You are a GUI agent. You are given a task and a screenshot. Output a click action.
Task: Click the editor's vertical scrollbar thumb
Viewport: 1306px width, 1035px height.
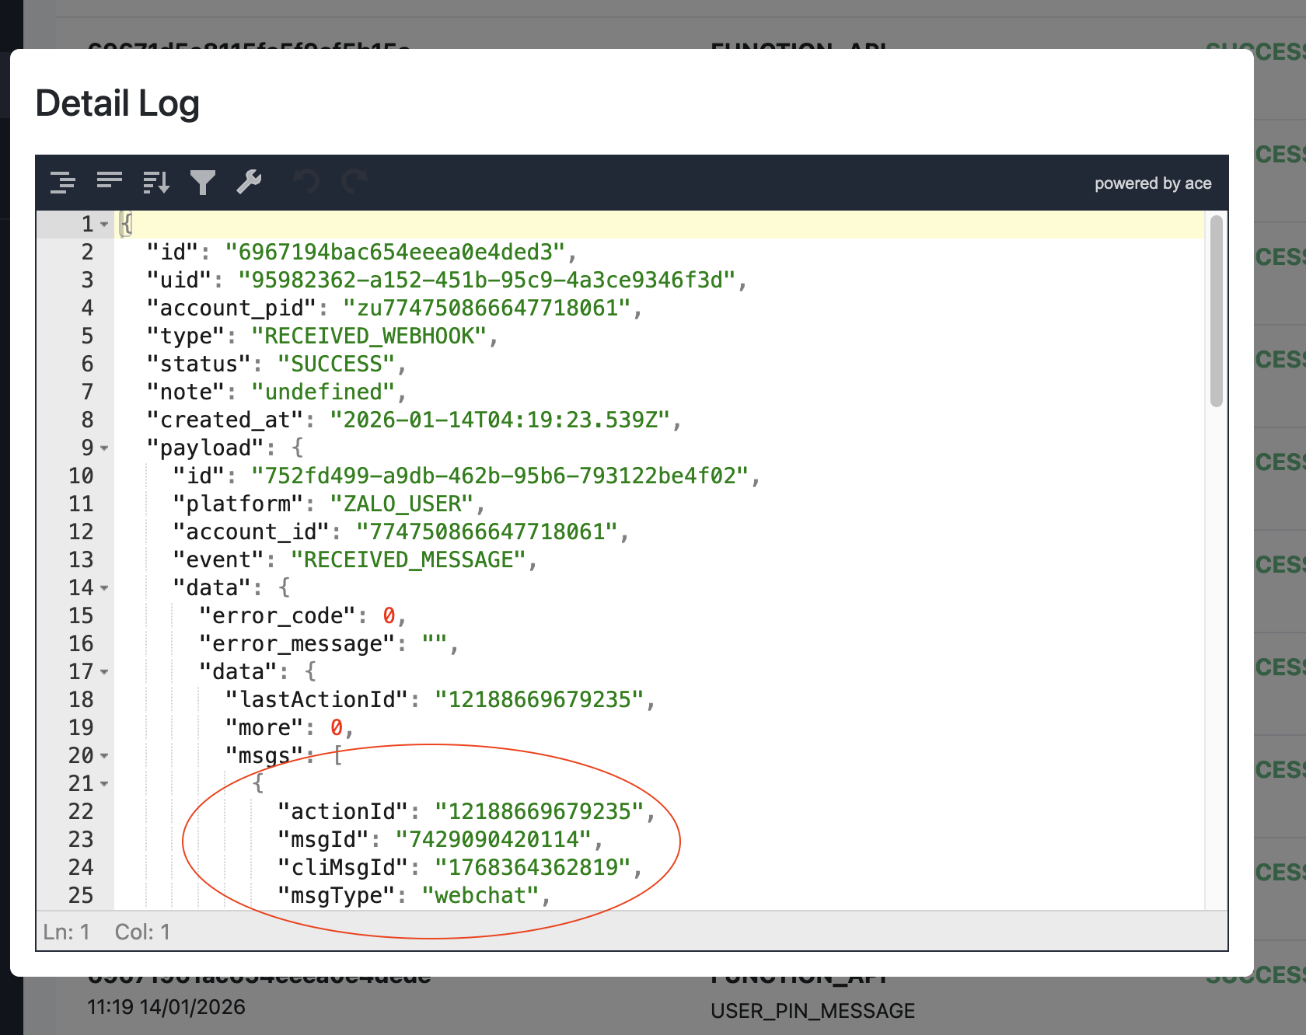[1216, 311]
